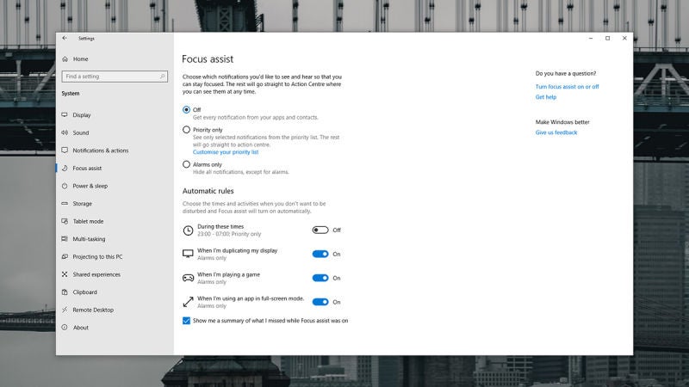Click the Display monitor icon
The height and width of the screenshot is (387, 689).
65,115
